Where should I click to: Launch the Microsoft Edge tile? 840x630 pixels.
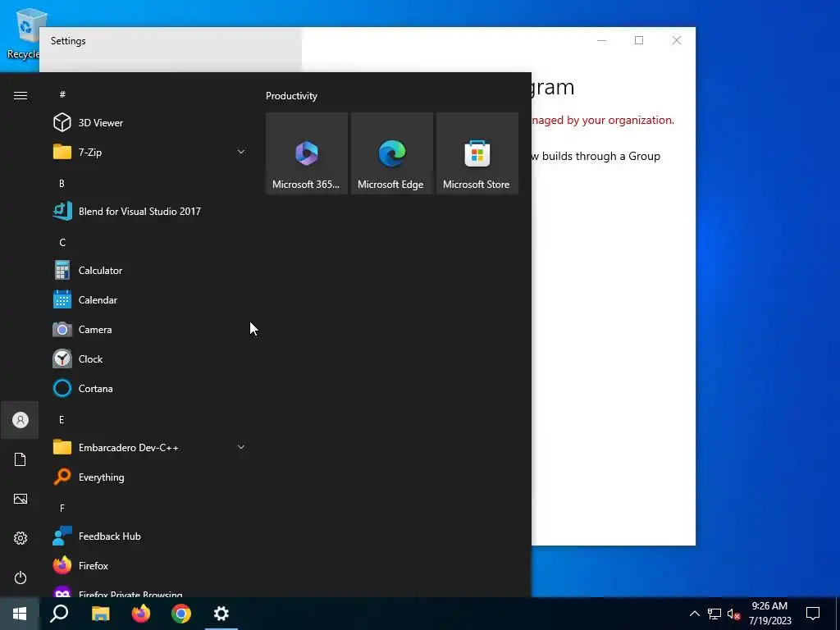[x=391, y=153]
